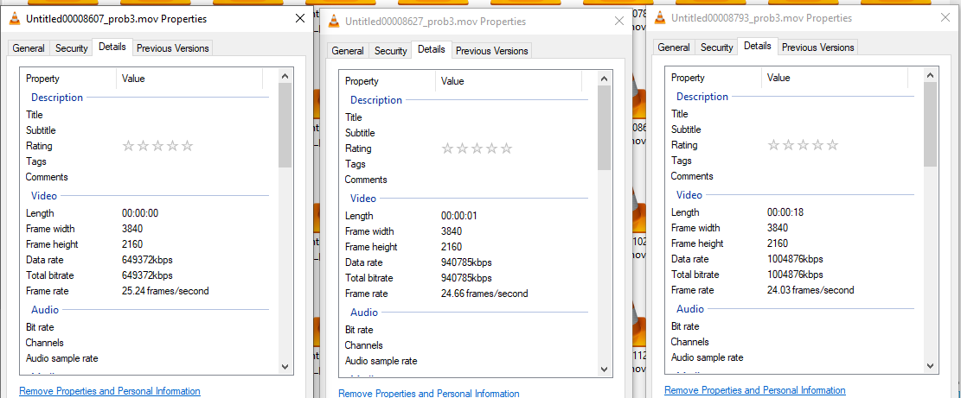This screenshot has width=961, height=398.
Task: Click scroll up arrow in Untitled00008607 details list
Action: pos(285,77)
